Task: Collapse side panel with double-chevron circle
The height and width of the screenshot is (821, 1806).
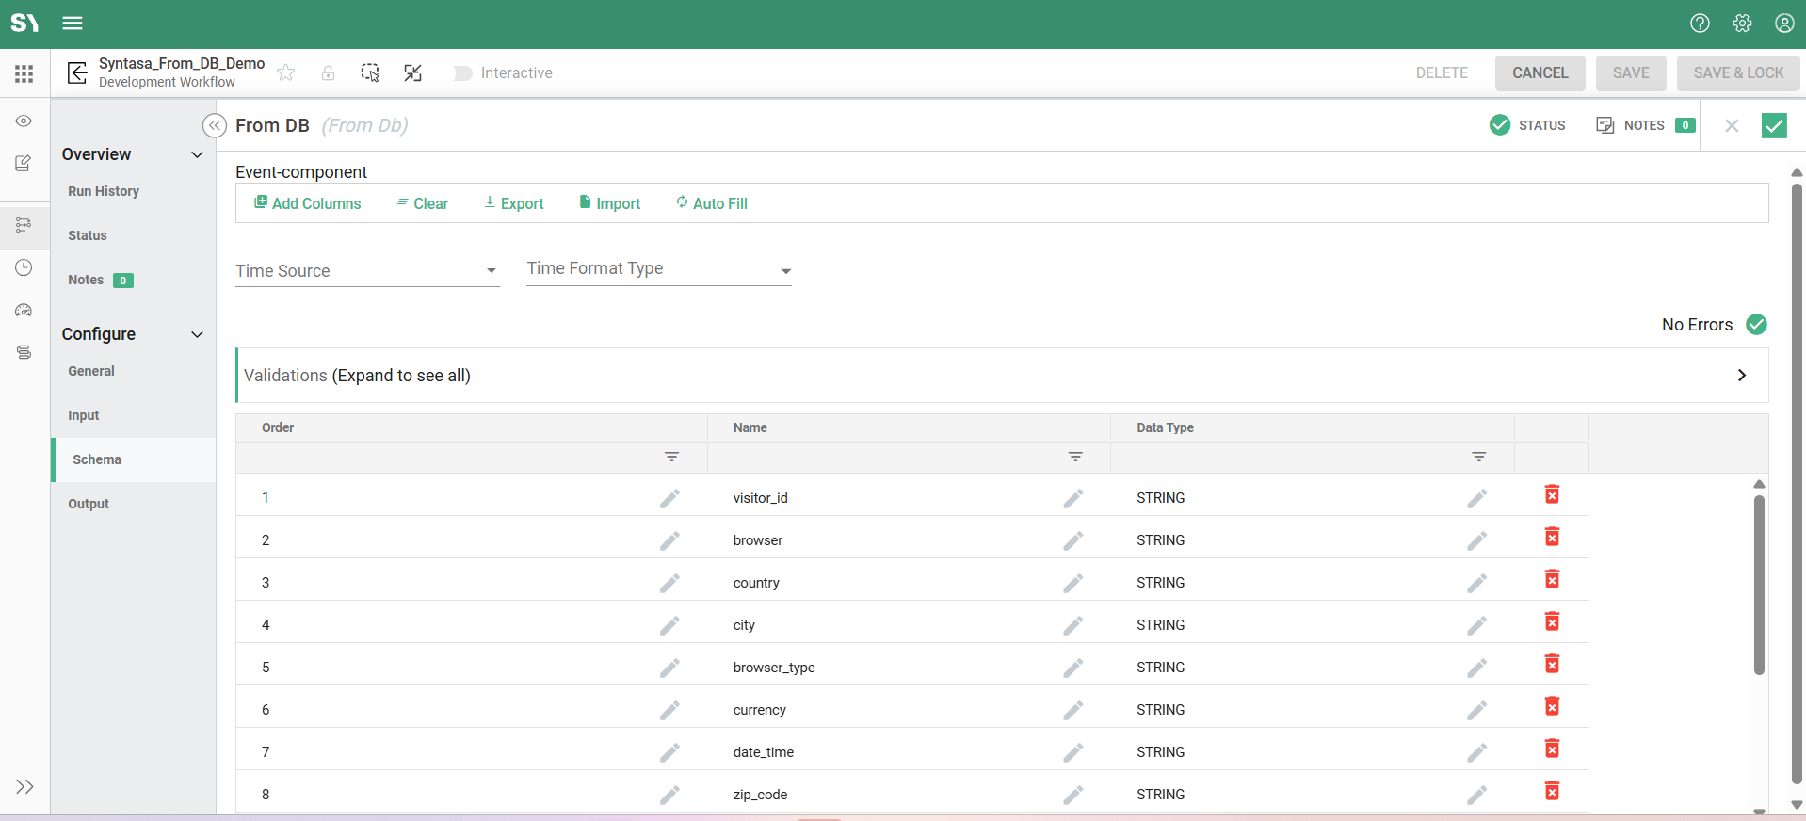Action: [x=215, y=125]
